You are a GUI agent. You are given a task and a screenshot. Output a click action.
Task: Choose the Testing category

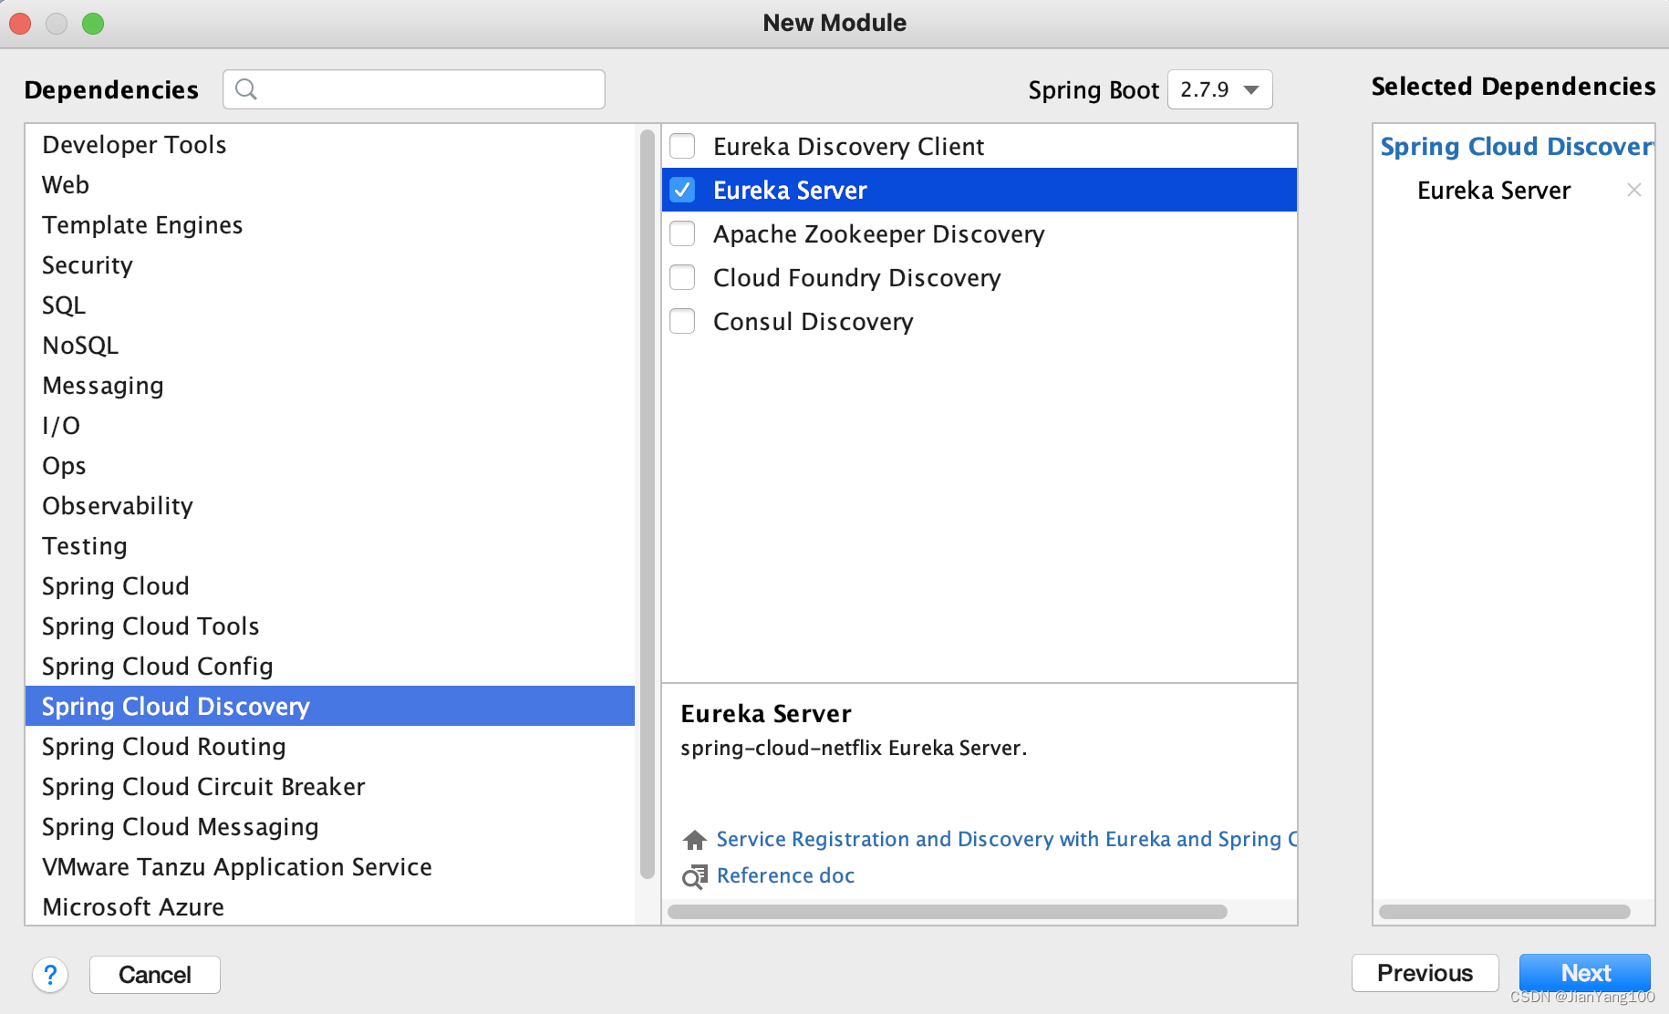click(x=329, y=545)
